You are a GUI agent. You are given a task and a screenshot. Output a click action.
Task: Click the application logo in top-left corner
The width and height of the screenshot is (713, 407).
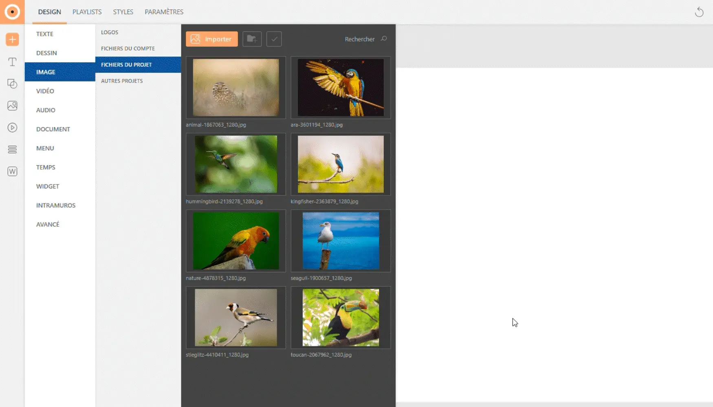click(x=12, y=12)
